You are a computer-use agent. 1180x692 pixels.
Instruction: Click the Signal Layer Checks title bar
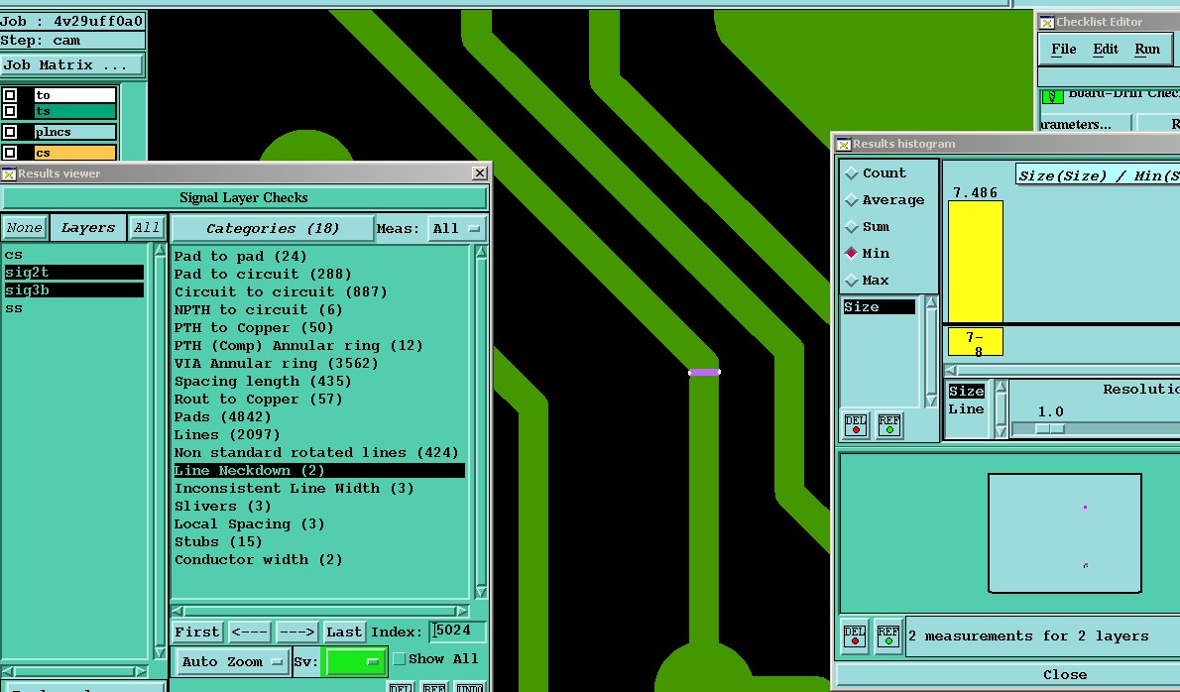pos(244,198)
